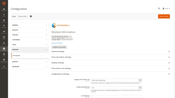Click the Magento logo icon
This screenshot has width=175, height=98.
click(x=4, y=3)
